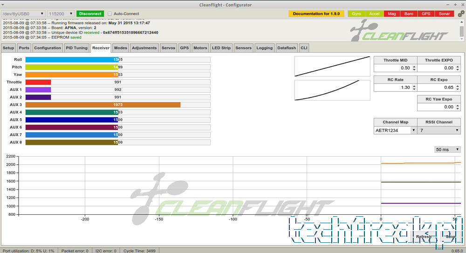Click the Mag sensor indicator
The width and height of the screenshot is (466, 253).
pyautogui.click(x=392, y=14)
